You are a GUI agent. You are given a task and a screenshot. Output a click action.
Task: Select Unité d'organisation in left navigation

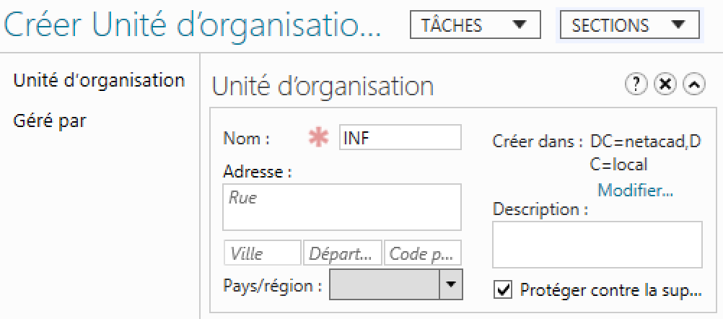click(100, 80)
